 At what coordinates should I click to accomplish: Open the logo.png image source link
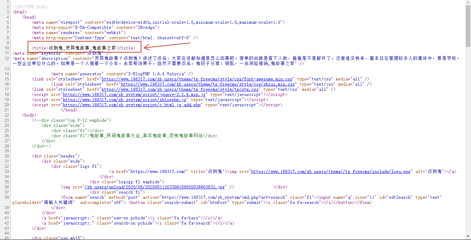[331, 172]
